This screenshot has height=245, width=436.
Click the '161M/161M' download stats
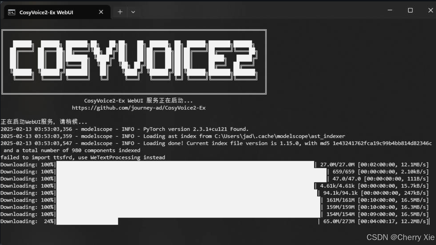pyautogui.click(x=378, y=200)
